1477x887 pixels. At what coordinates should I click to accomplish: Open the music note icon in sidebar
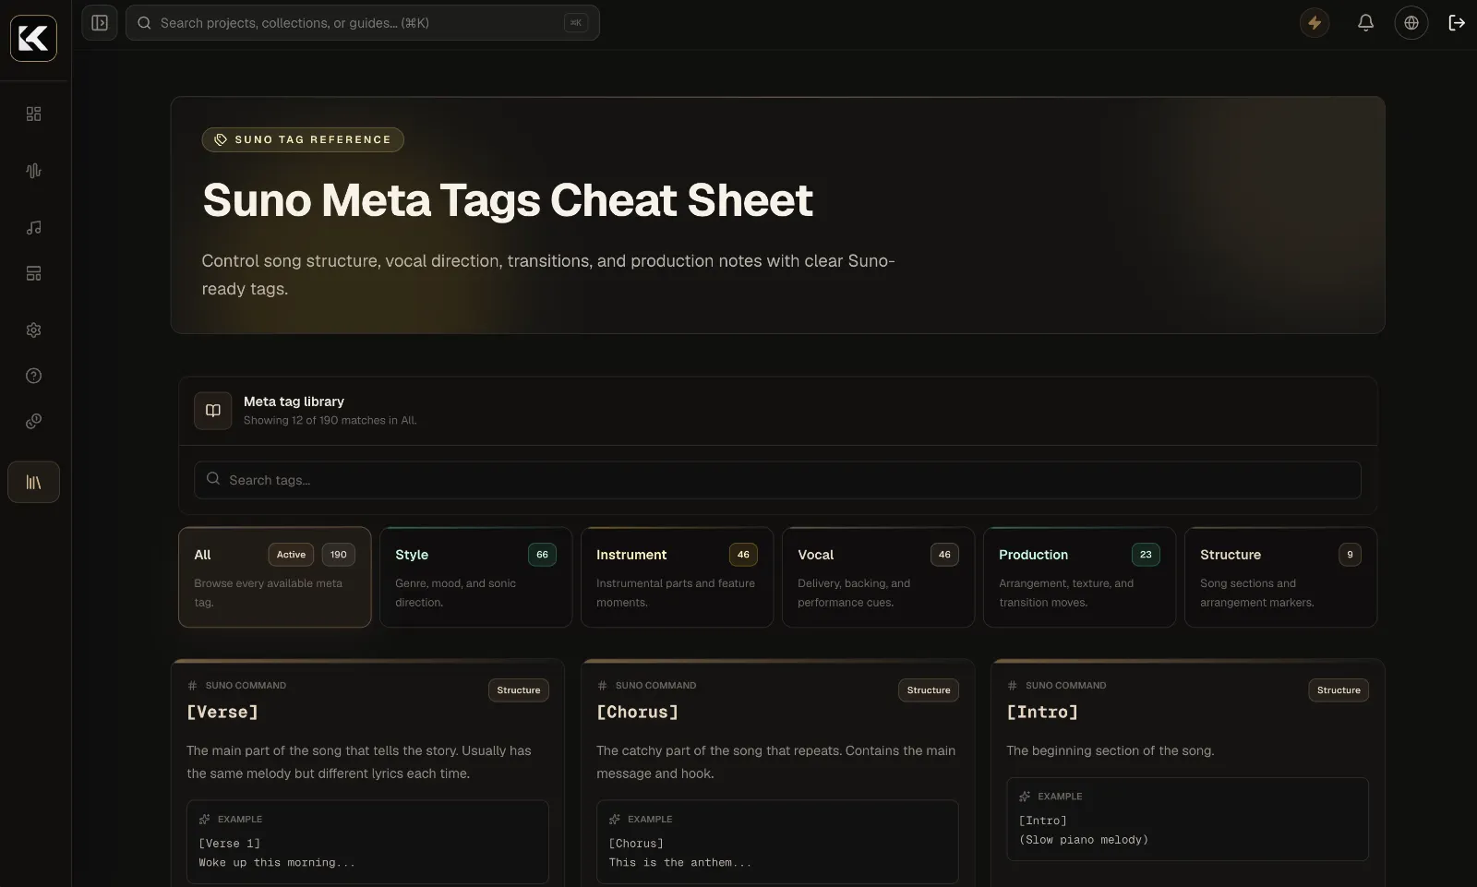(x=34, y=227)
